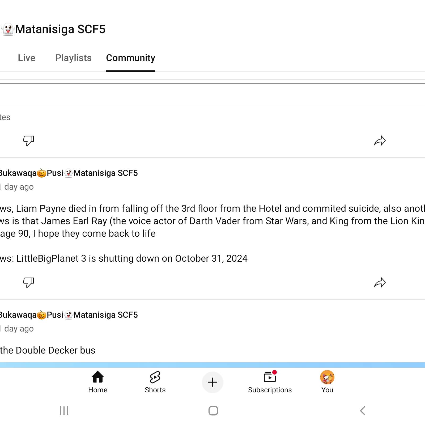Screen dimensions: 425x425
Task: Open the Playlists tab
Action: click(73, 58)
